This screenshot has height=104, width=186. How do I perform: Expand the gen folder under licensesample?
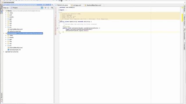tap(6, 40)
